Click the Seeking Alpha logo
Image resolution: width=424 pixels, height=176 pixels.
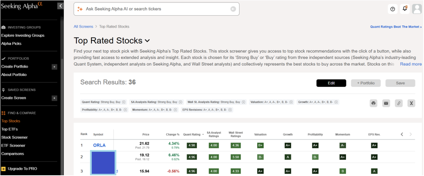point(22,6)
